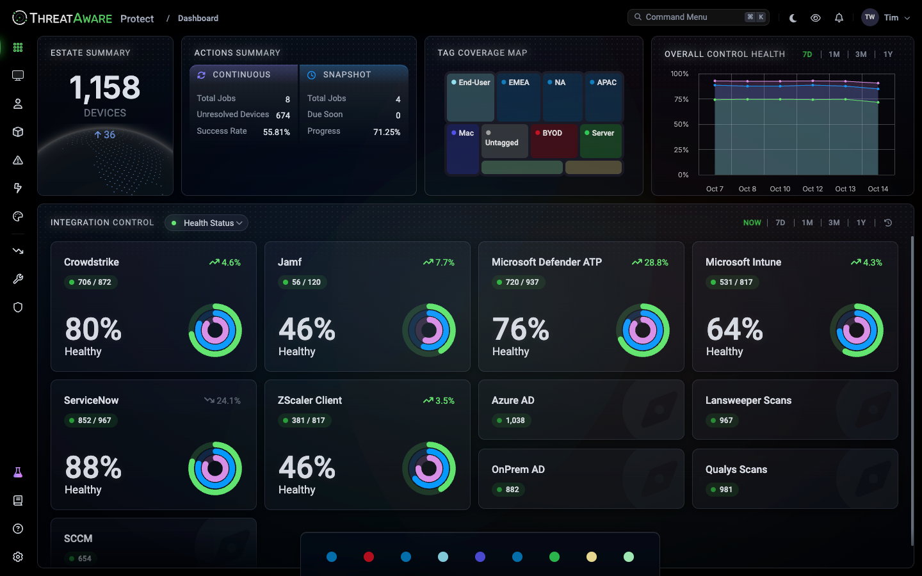Click the Integration Control vertical scrollbar
This screenshot has width=922, height=576.
coord(912,390)
